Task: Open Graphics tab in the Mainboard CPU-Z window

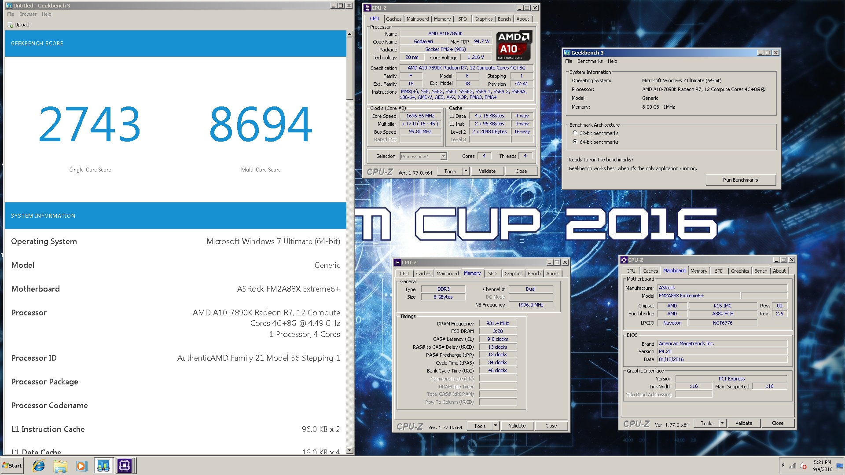Action: [740, 271]
